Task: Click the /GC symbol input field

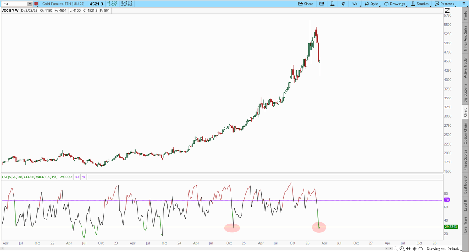Action: tap(14, 4)
